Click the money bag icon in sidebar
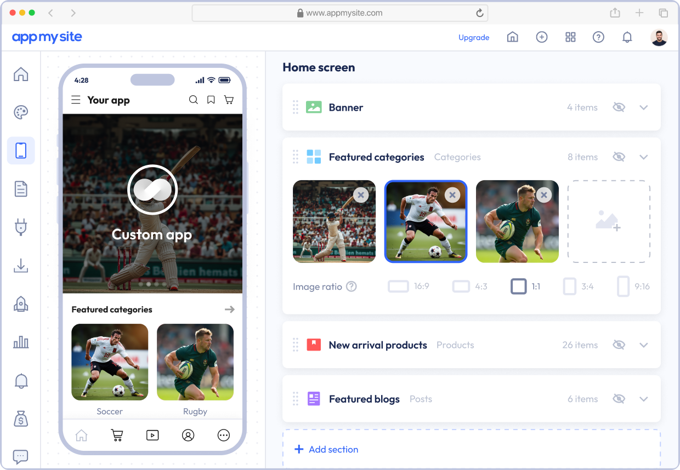The height and width of the screenshot is (470, 680). (x=21, y=419)
